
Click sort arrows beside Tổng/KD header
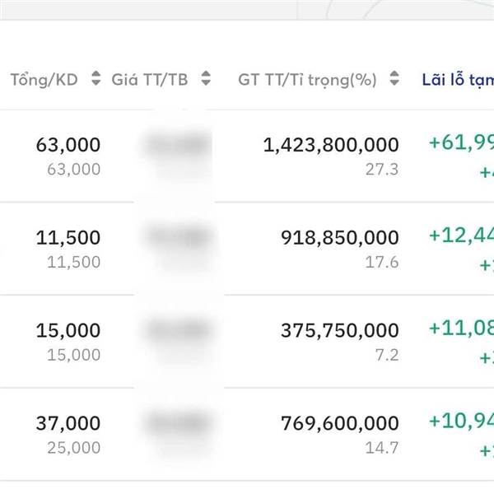96,80
